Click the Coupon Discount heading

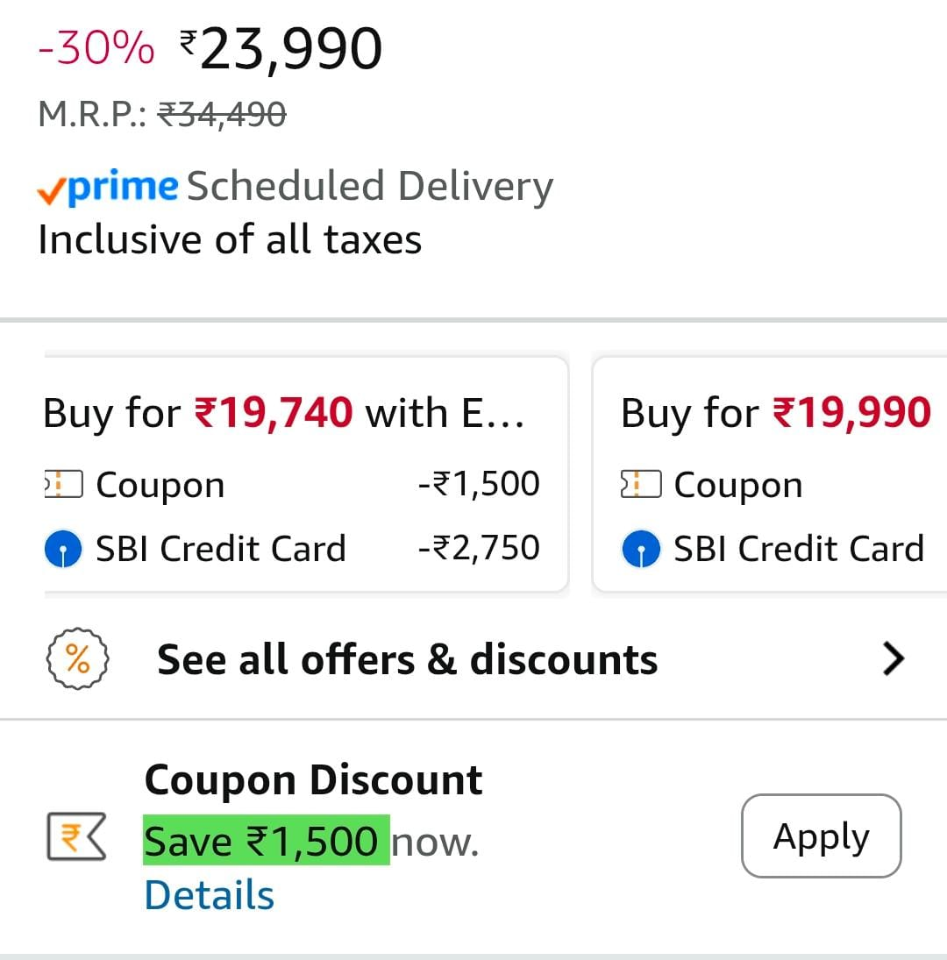pos(313,779)
